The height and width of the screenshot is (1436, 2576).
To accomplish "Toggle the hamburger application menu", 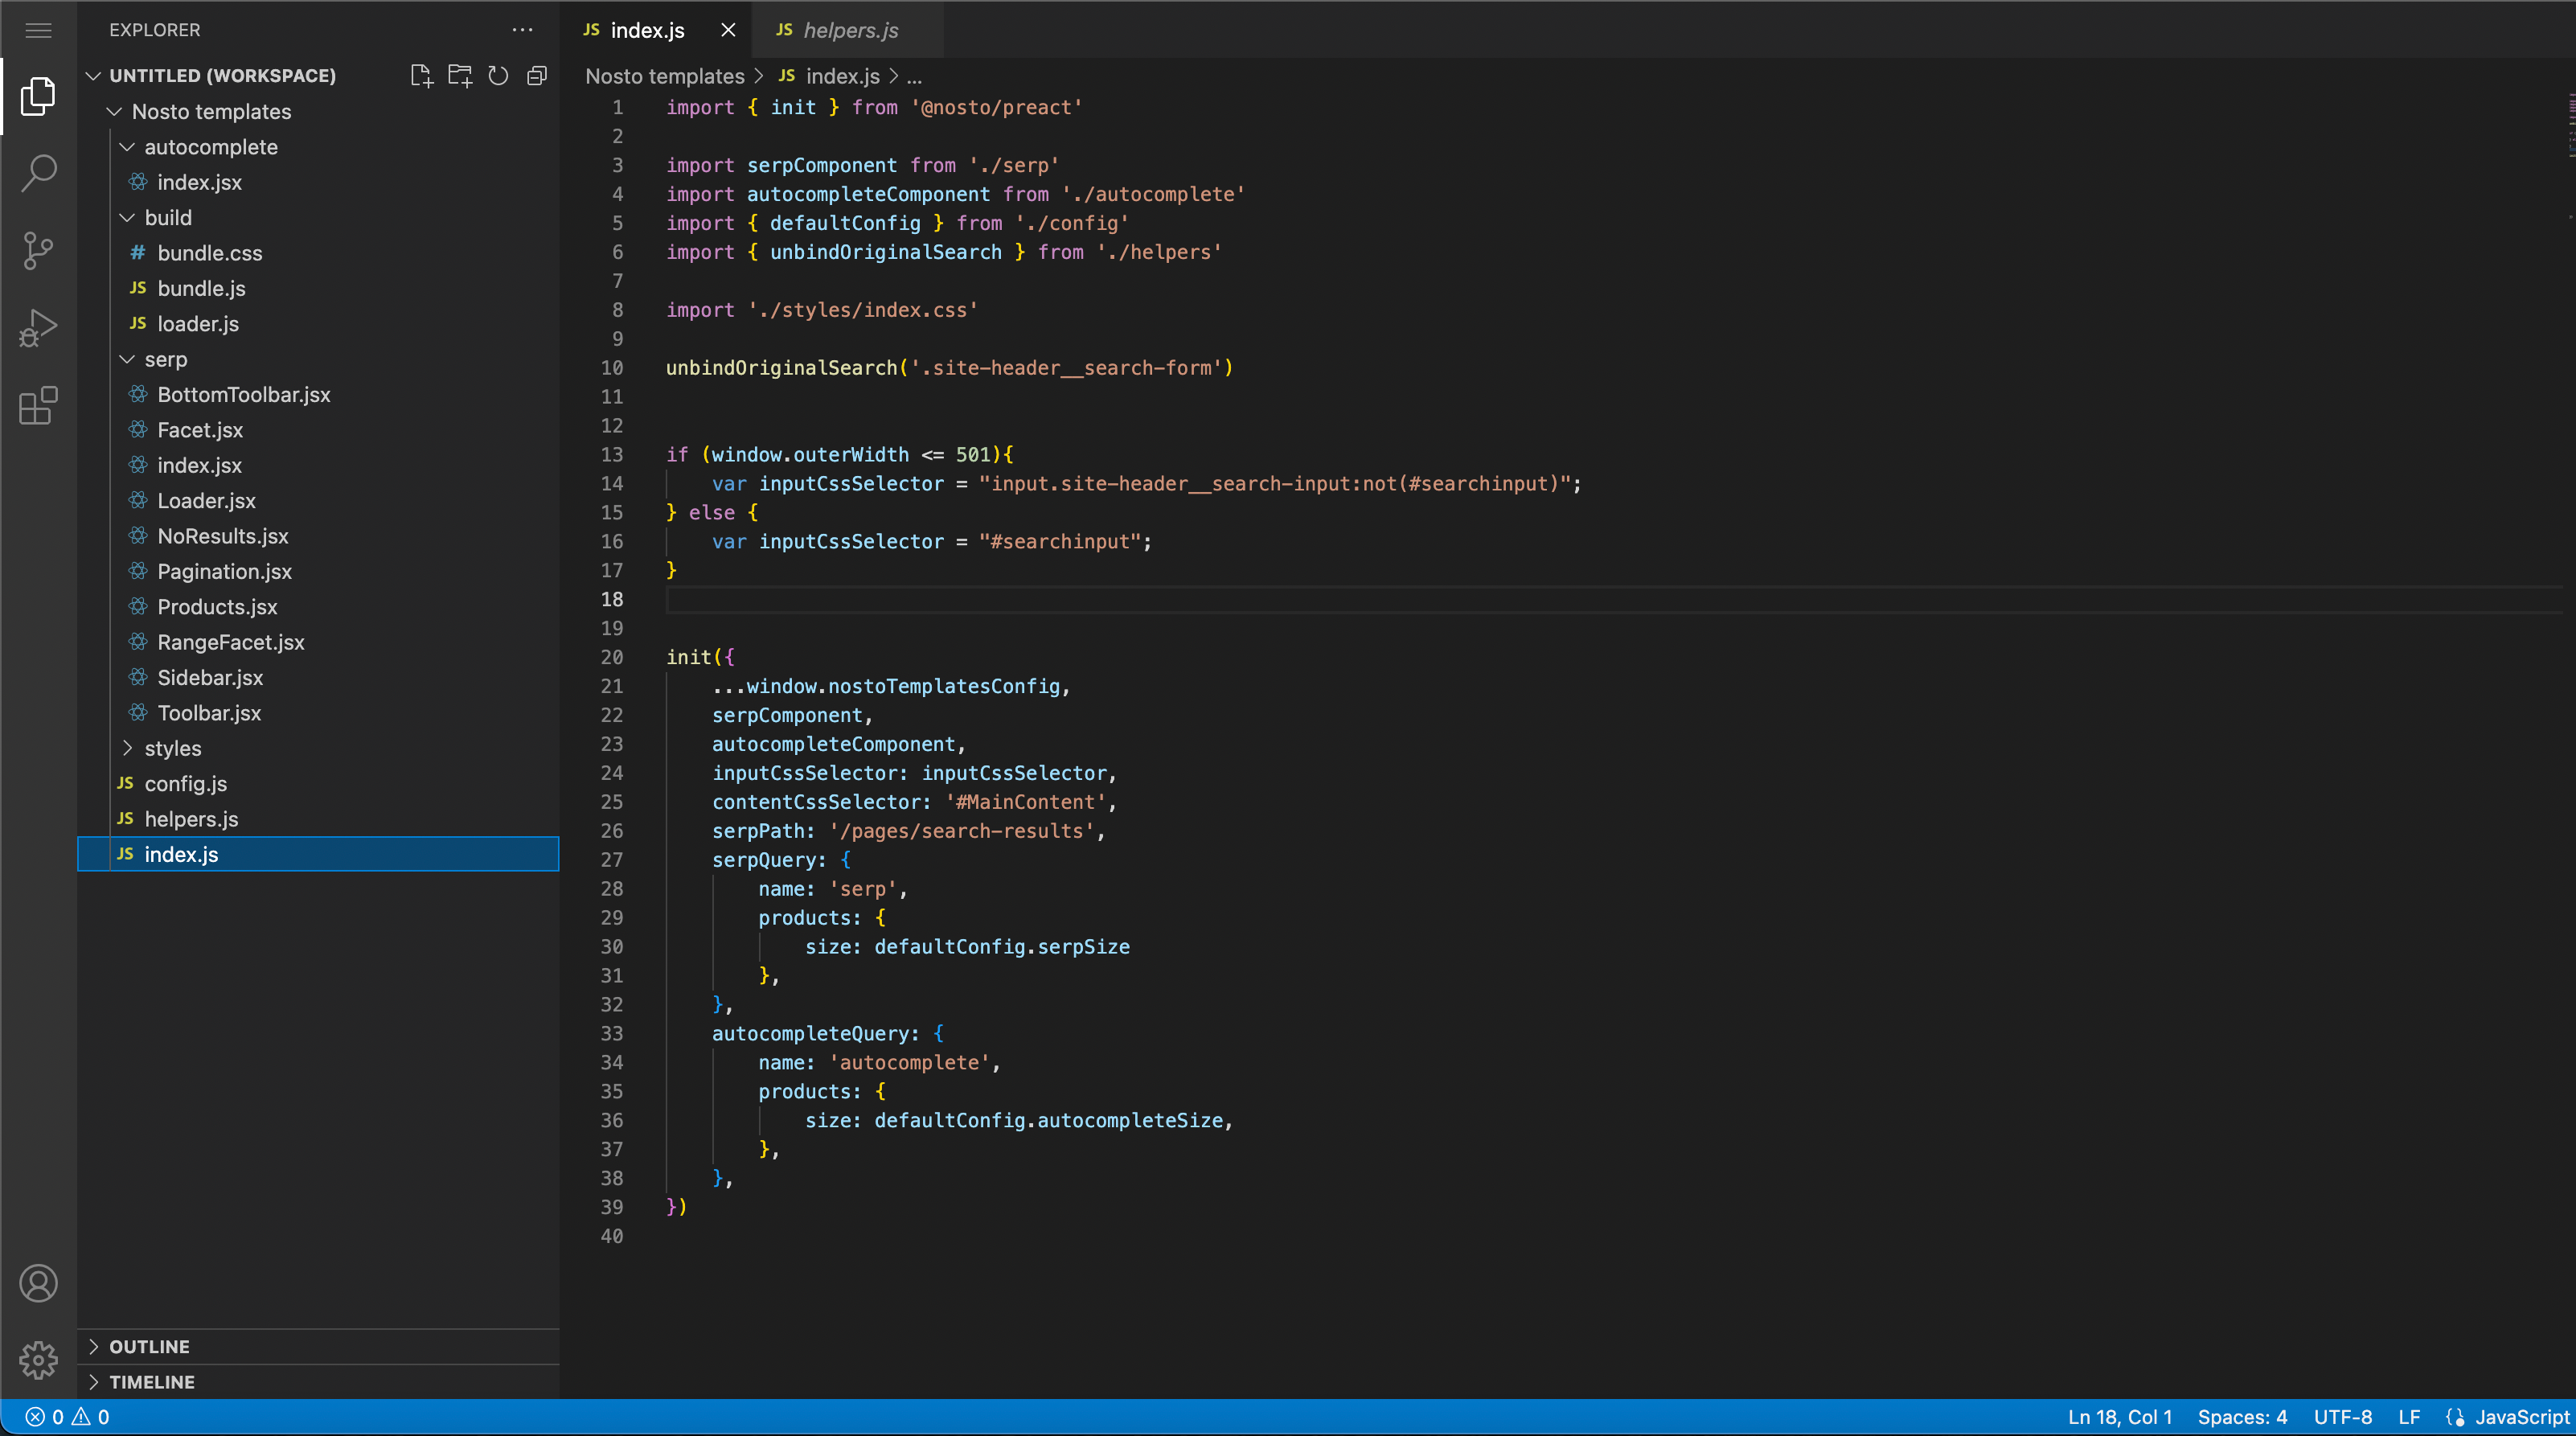I will 38,30.
